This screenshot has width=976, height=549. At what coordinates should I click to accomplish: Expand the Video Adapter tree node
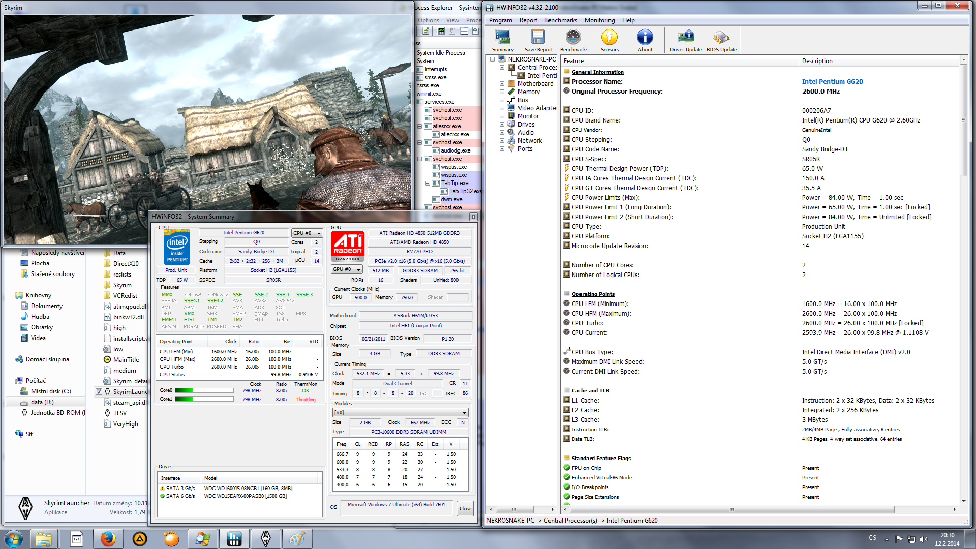pyautogui.click(x=502, y=108)
